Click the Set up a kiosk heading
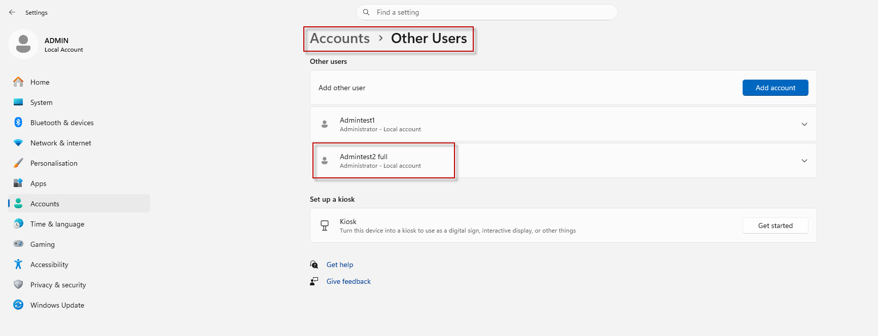This screenshot has height=336, width=878. click(332, 199)
